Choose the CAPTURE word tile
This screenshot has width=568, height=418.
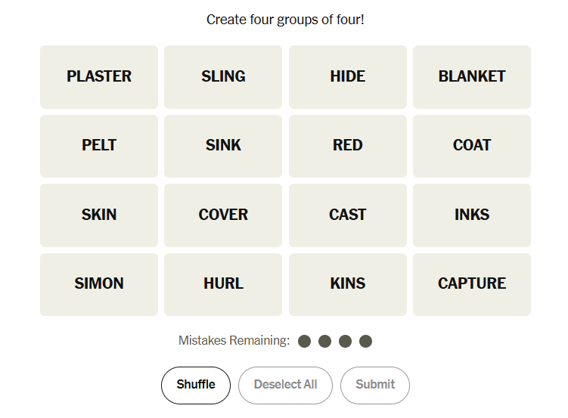(471, 283)
